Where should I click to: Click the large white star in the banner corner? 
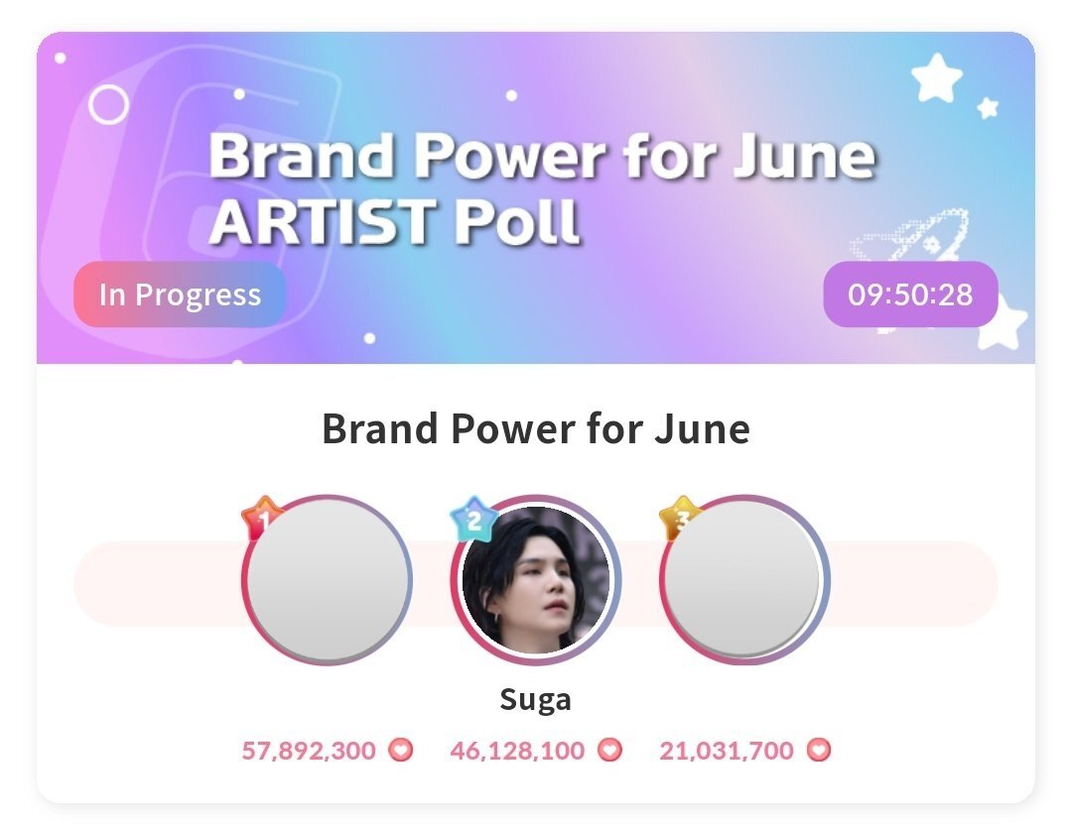tap(936, 77)
